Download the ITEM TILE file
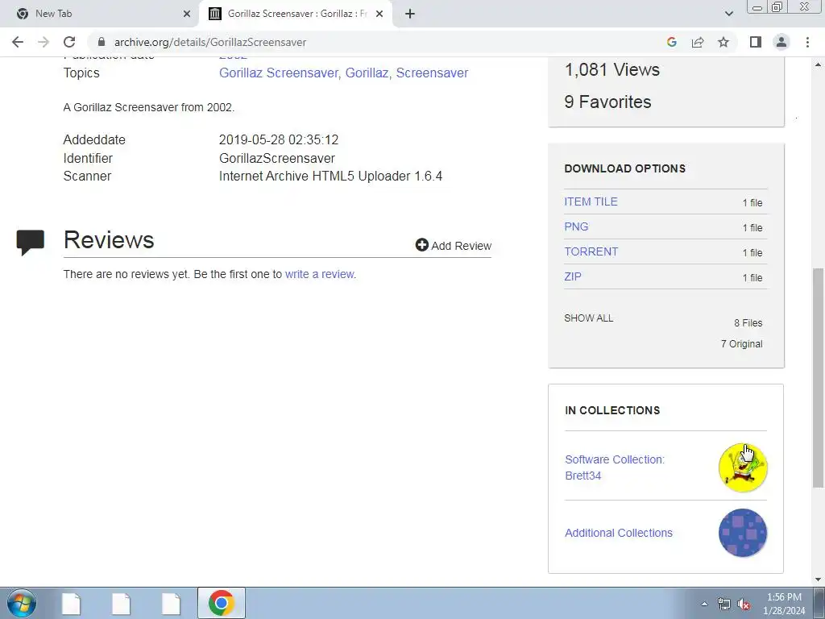Screen dimensions: 825x619 (591, 201)
